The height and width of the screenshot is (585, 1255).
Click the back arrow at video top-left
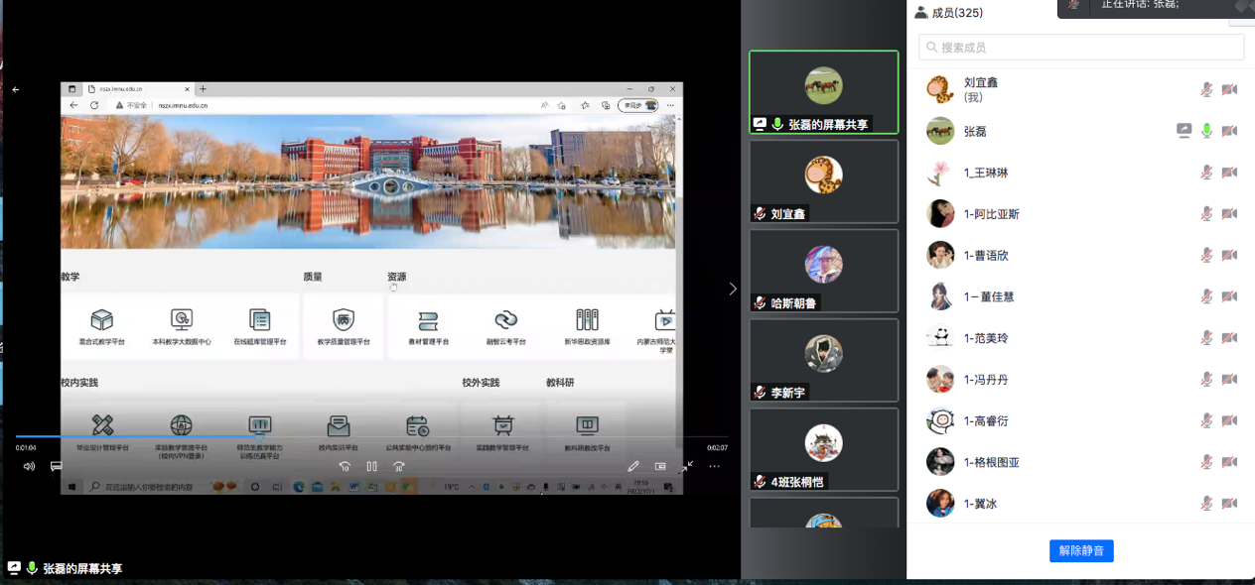coord(16,90)
